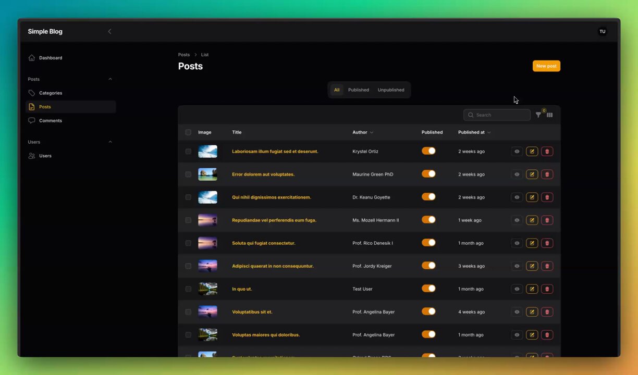
Task: Click the TU user avatar
Action: [x=602, y=32]
